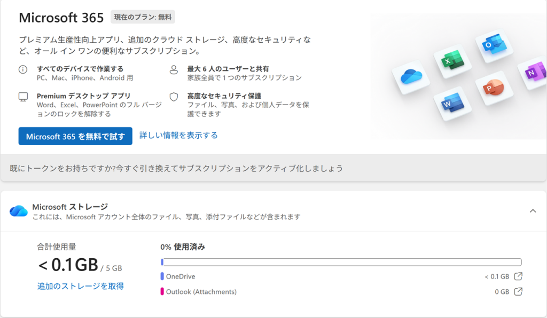Viewport: 547px width, 318px height.
Task: Click the PowerPoint app tile
Action: point(494,88)
